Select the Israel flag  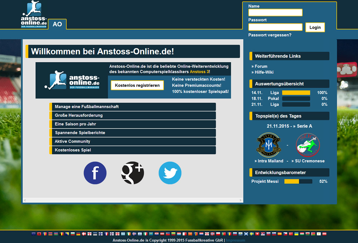(140, 234)
